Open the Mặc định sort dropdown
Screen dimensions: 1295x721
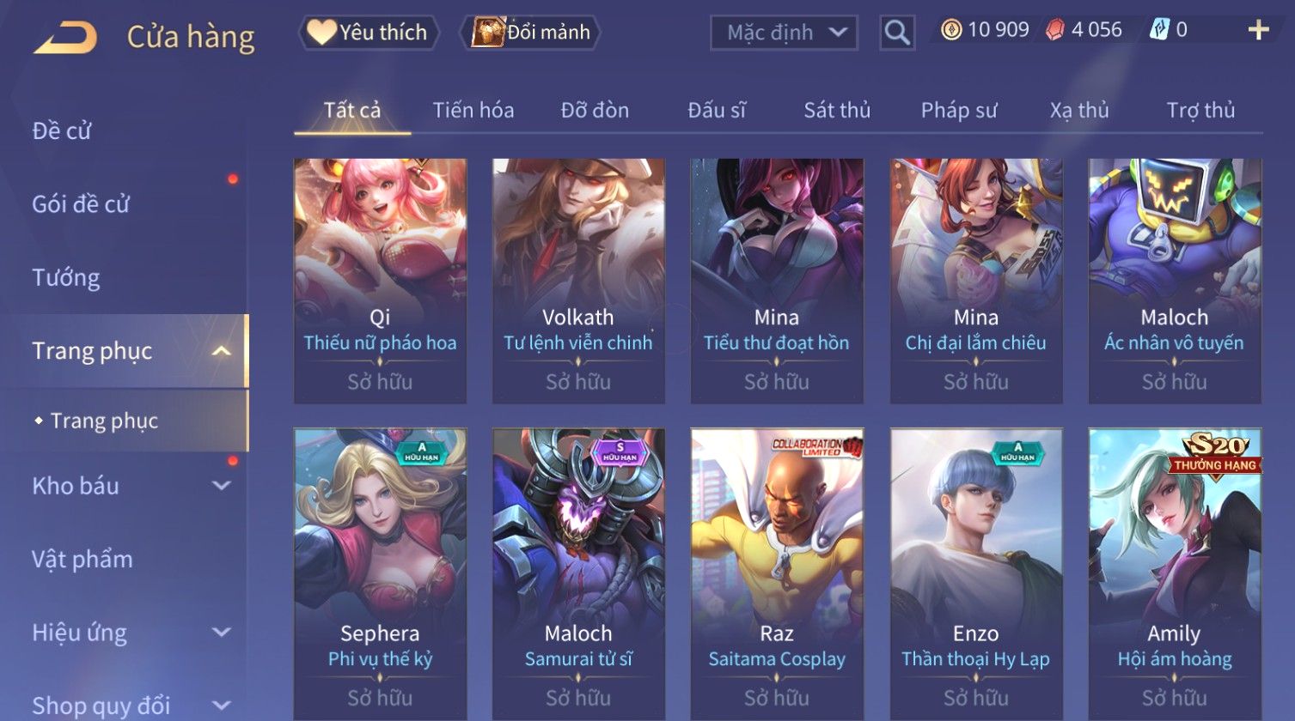pos(784,33)
